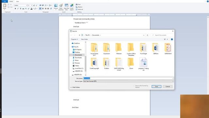Click the Text color A icon
The image size is (209, 118).
coord(31,9)
